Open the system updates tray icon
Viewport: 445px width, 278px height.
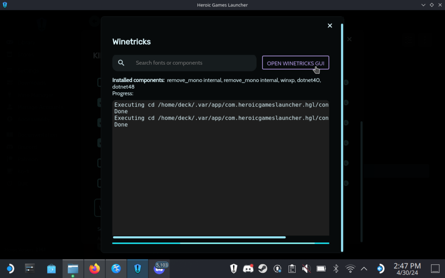(x=277, y=268)
